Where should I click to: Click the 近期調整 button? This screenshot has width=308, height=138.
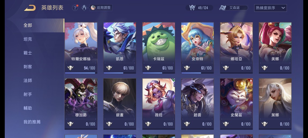coord(101,8)
